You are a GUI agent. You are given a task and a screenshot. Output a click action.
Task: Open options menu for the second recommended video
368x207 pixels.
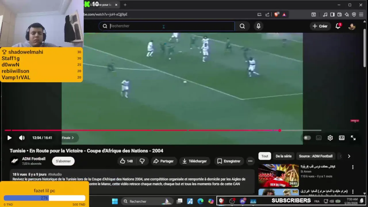(x=353, y=191)
